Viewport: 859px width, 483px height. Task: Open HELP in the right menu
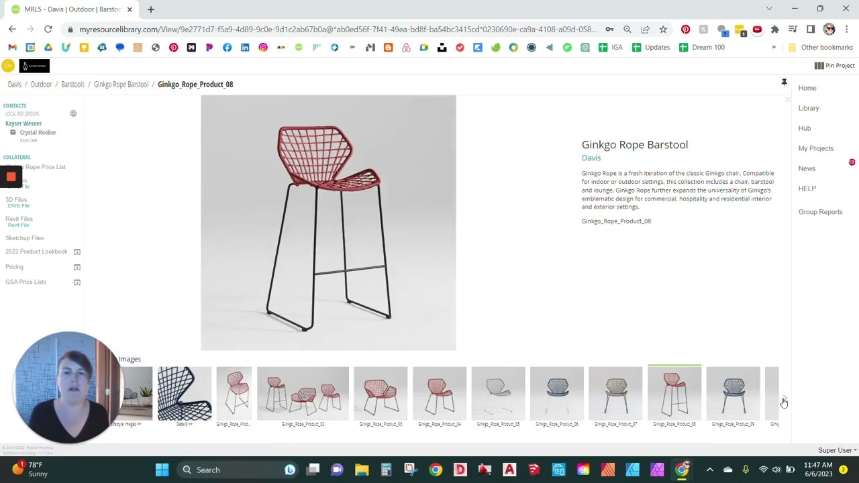807,189
